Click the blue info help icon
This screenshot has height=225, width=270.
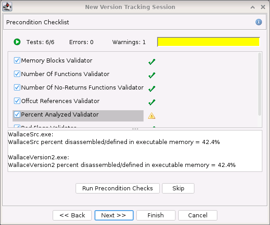(259, 22)
